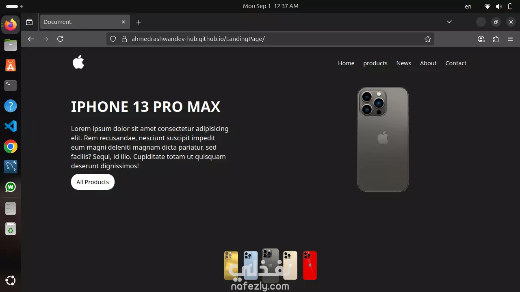
Task: Open the tracking protection shield icon
Action: click(113, 39)
